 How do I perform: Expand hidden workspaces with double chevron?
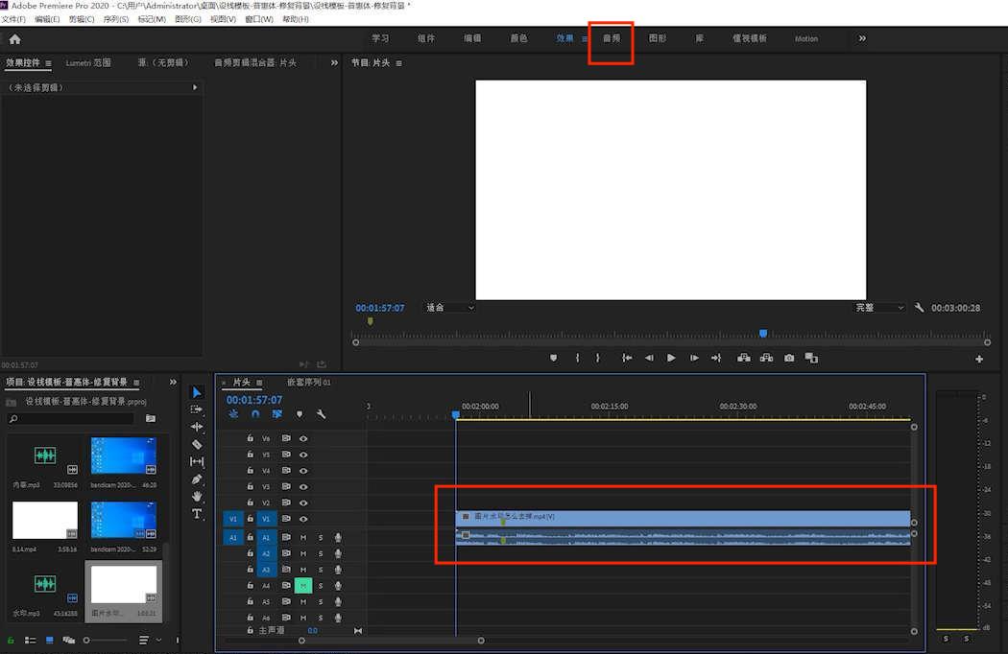click(862, 38)
